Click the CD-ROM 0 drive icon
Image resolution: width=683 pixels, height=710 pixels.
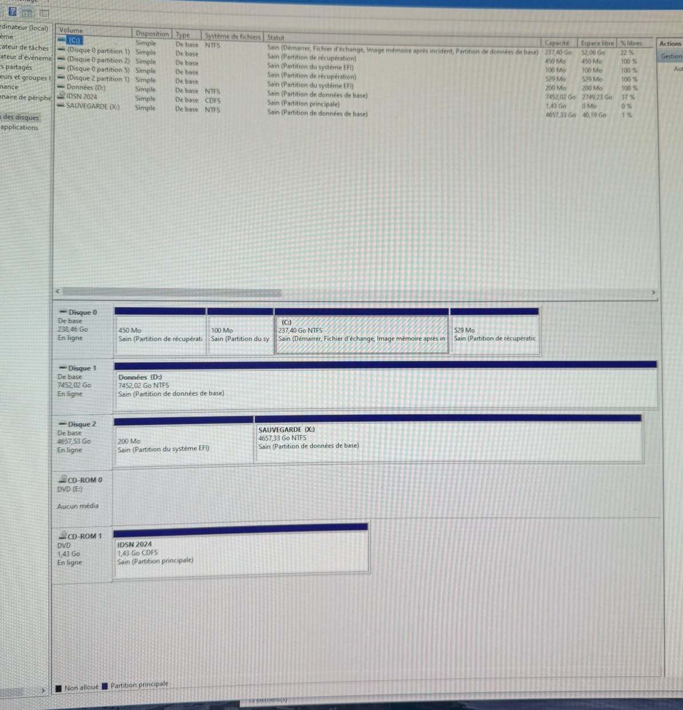[63, 480]
